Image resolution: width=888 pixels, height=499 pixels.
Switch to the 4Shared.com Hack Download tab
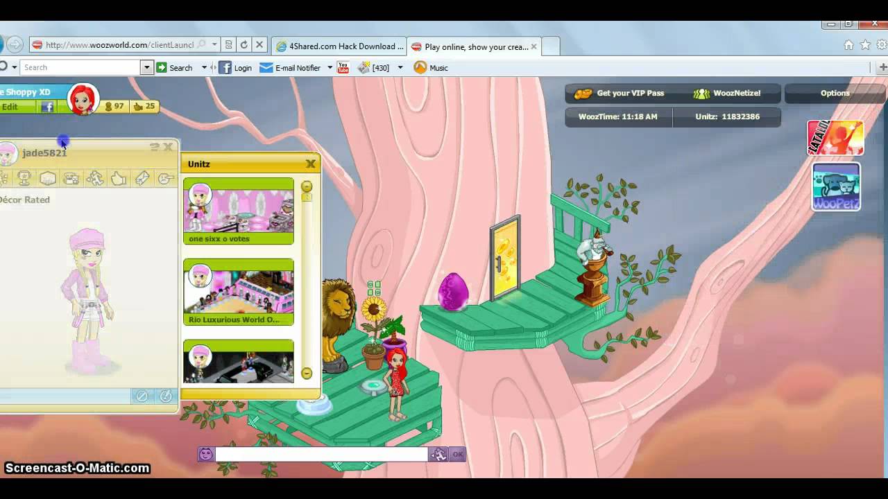340,46
